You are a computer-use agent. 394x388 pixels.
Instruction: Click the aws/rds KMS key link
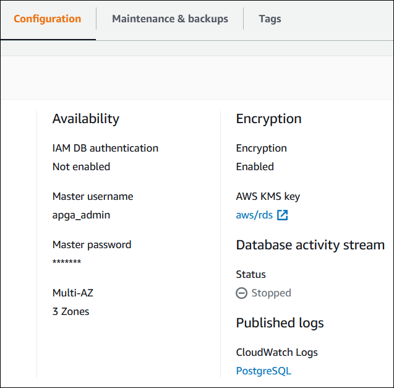click(x=254, y=215)
